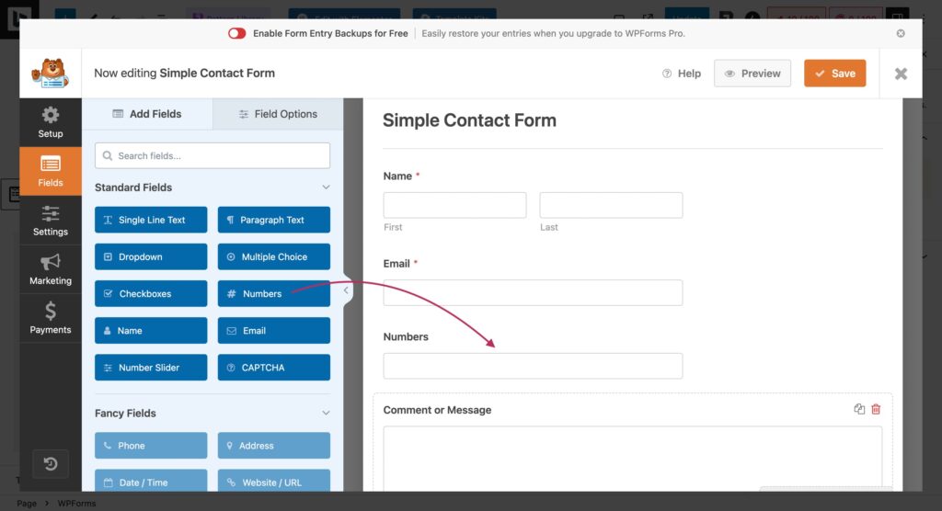Screen dimensions: 942x511
Task: Add a Number Slider field
Action: (x=151, y=368)
